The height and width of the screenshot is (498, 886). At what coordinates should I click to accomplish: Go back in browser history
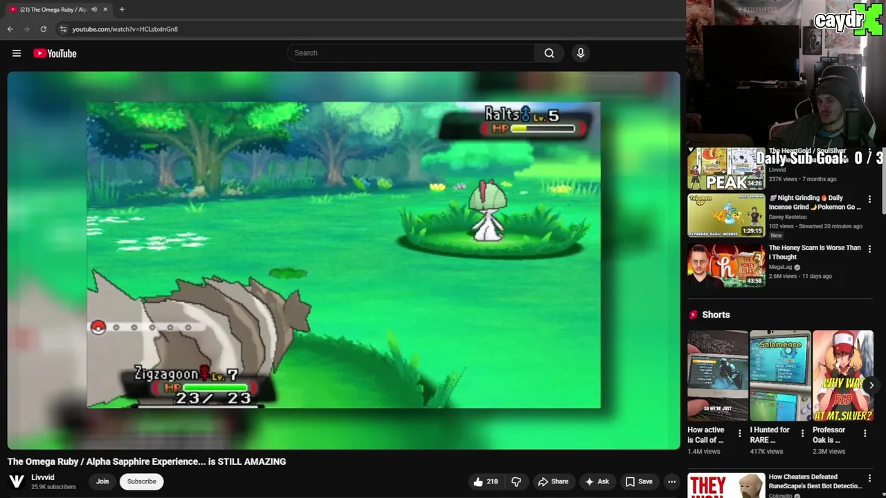pyautogui.click(x=10, y=29)
